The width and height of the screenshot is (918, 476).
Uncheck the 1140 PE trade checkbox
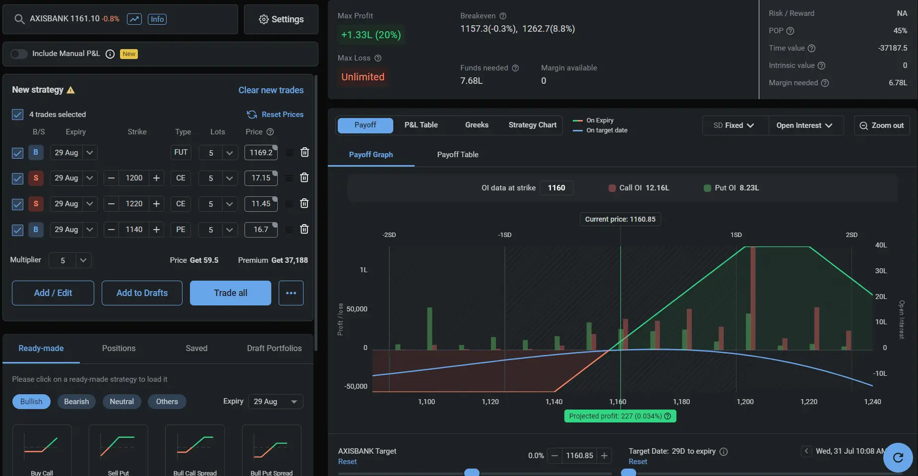(17, 230)
